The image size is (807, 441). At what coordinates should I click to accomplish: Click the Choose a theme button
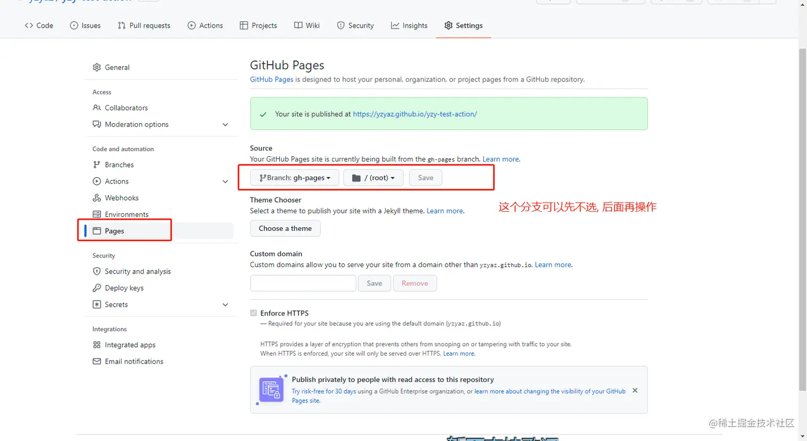pos(285,228)
